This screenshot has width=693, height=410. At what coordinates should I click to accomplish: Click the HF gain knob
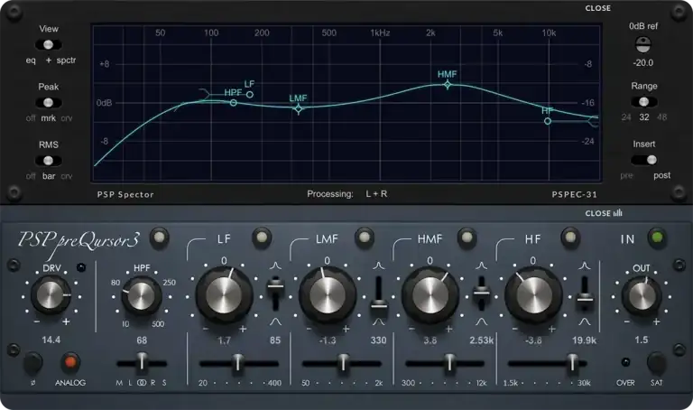[x=533, y=295]
